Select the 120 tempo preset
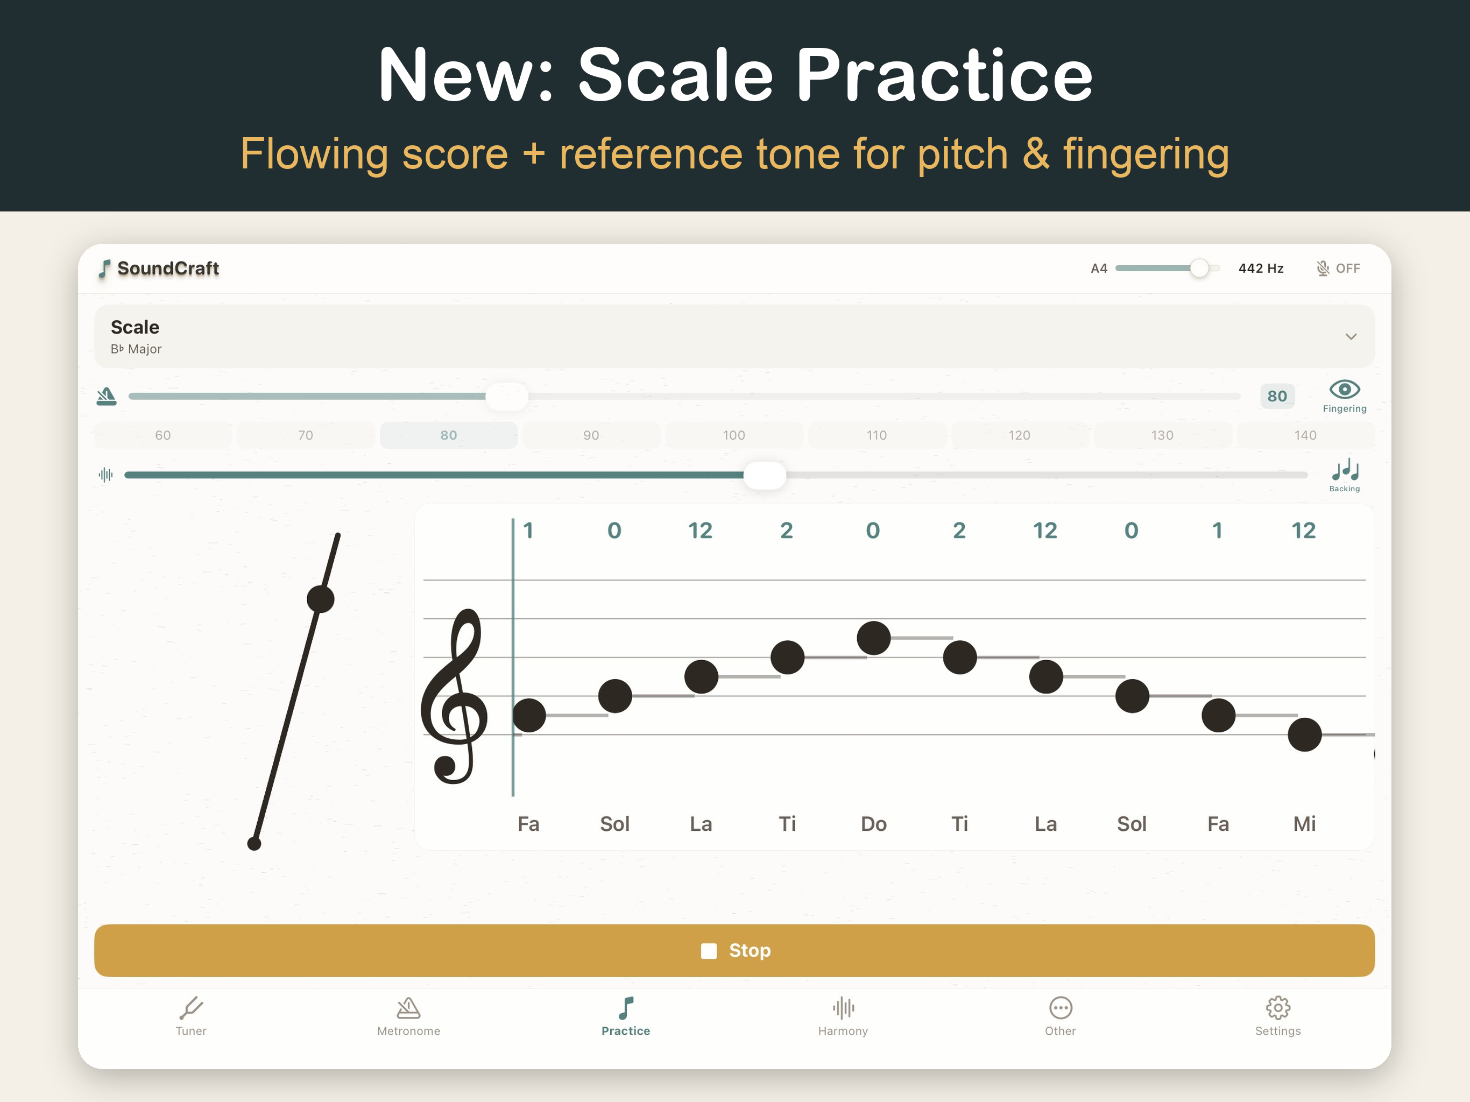This screenshot has width=1470, height=1102. click(x=1019, y=435)
